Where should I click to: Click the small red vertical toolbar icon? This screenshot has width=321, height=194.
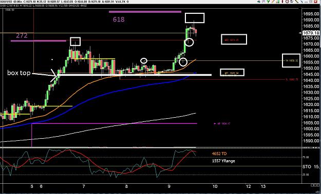(282, 2)
